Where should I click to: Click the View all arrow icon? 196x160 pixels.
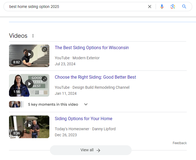tap(98, 150)
